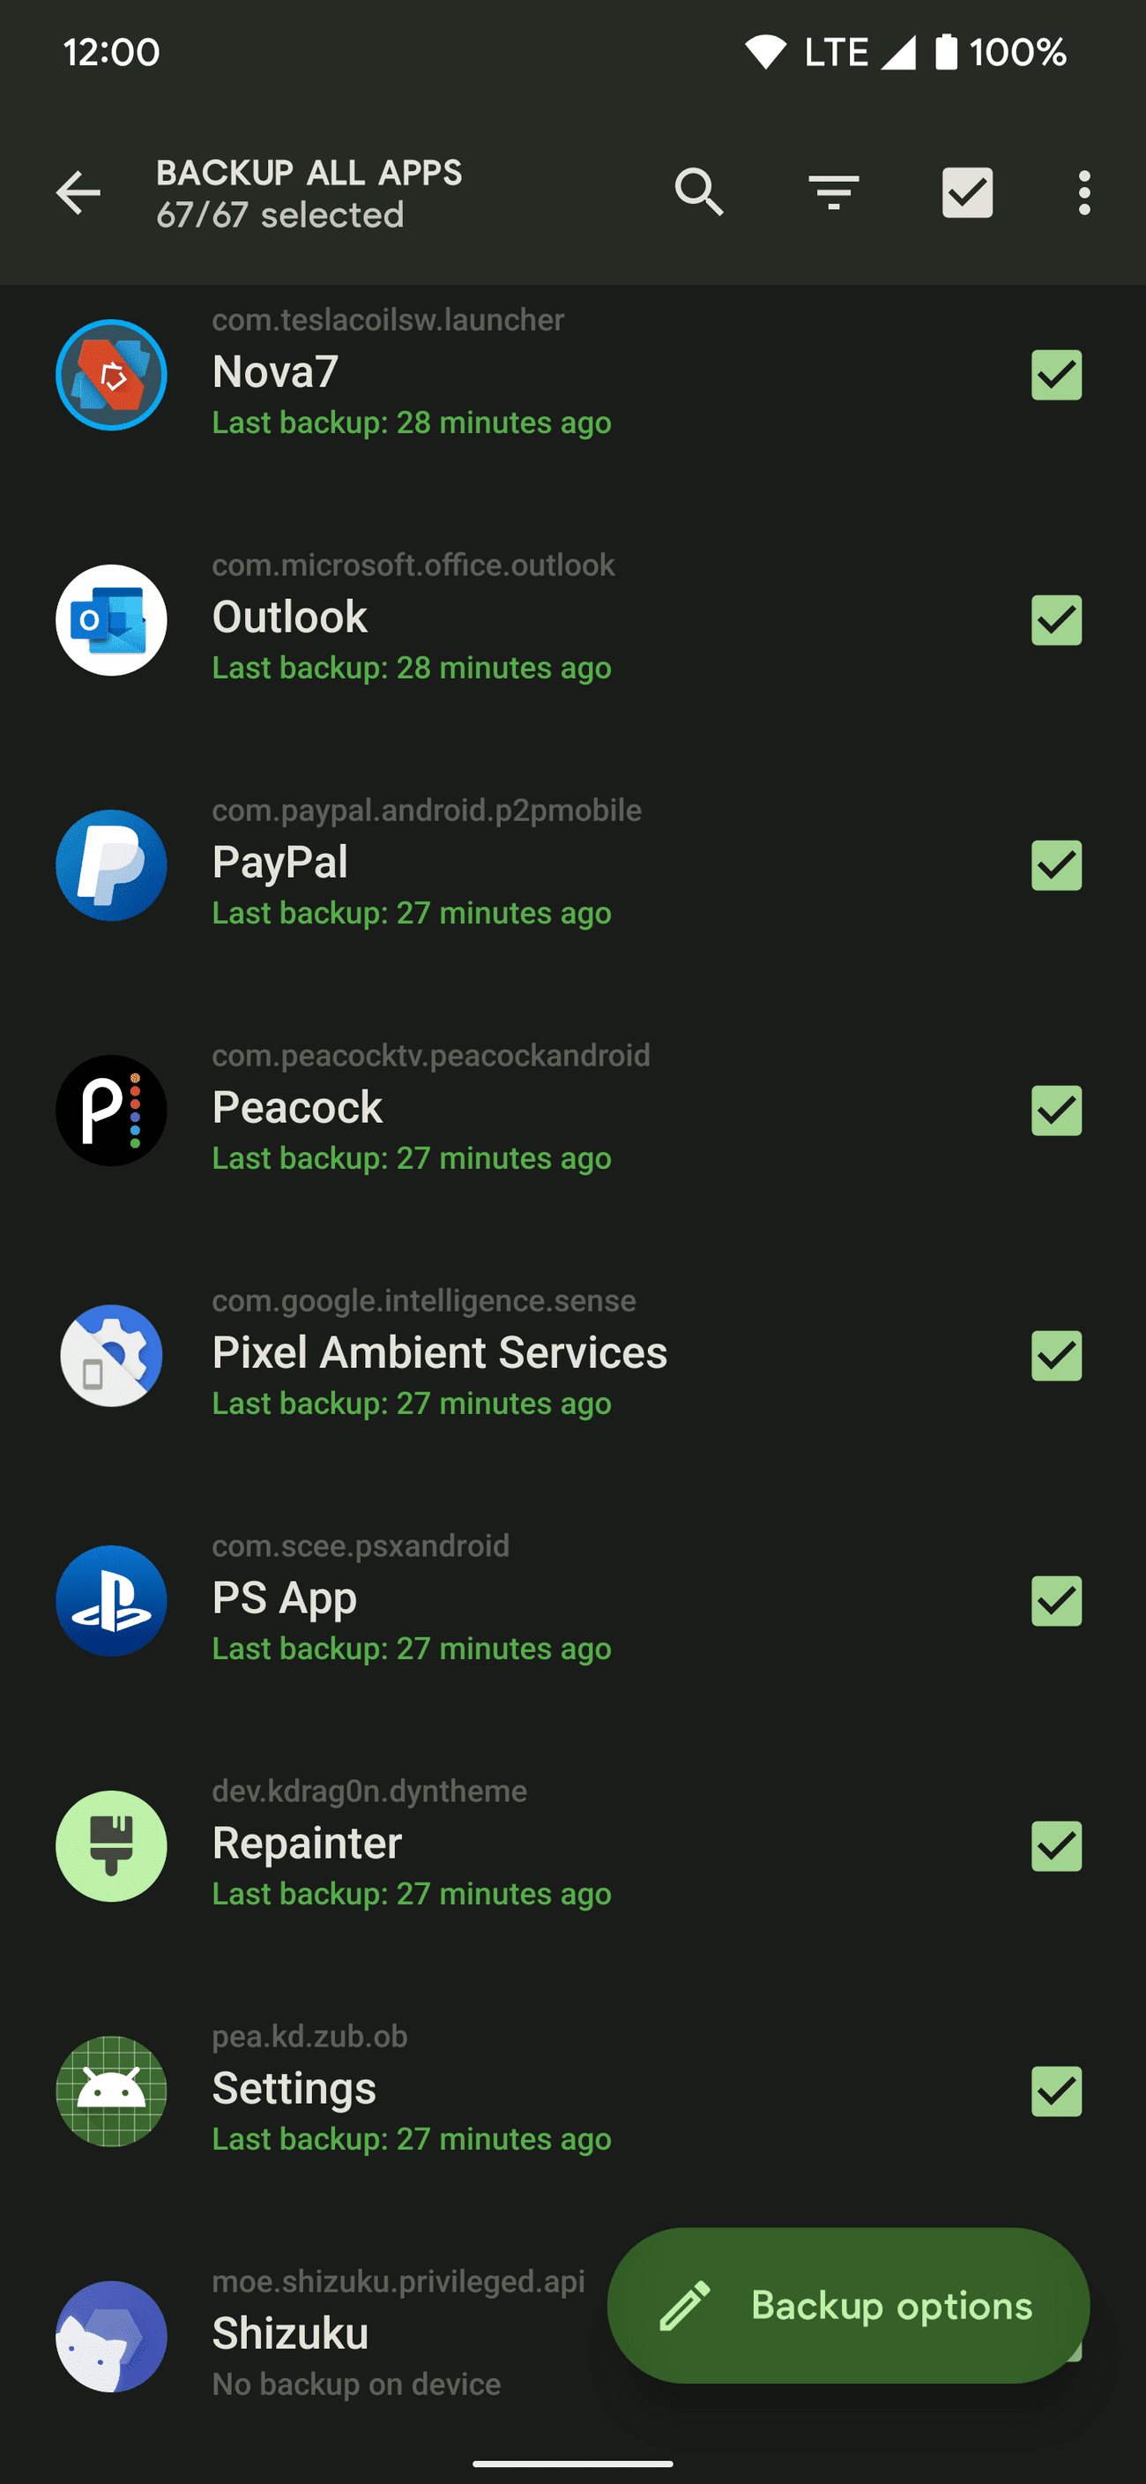The width and height of the screenshot is (1146, 2484).
Task: Tap the PayPal app icon
Action: tap(112, 865)
